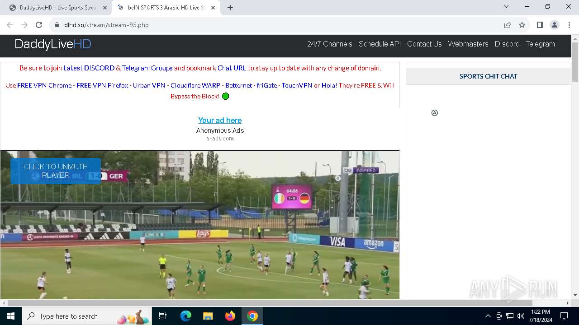Screen dimensions: 579x325
Task: Open the FREE VPN Firefox link
Action: coord(102,85)
